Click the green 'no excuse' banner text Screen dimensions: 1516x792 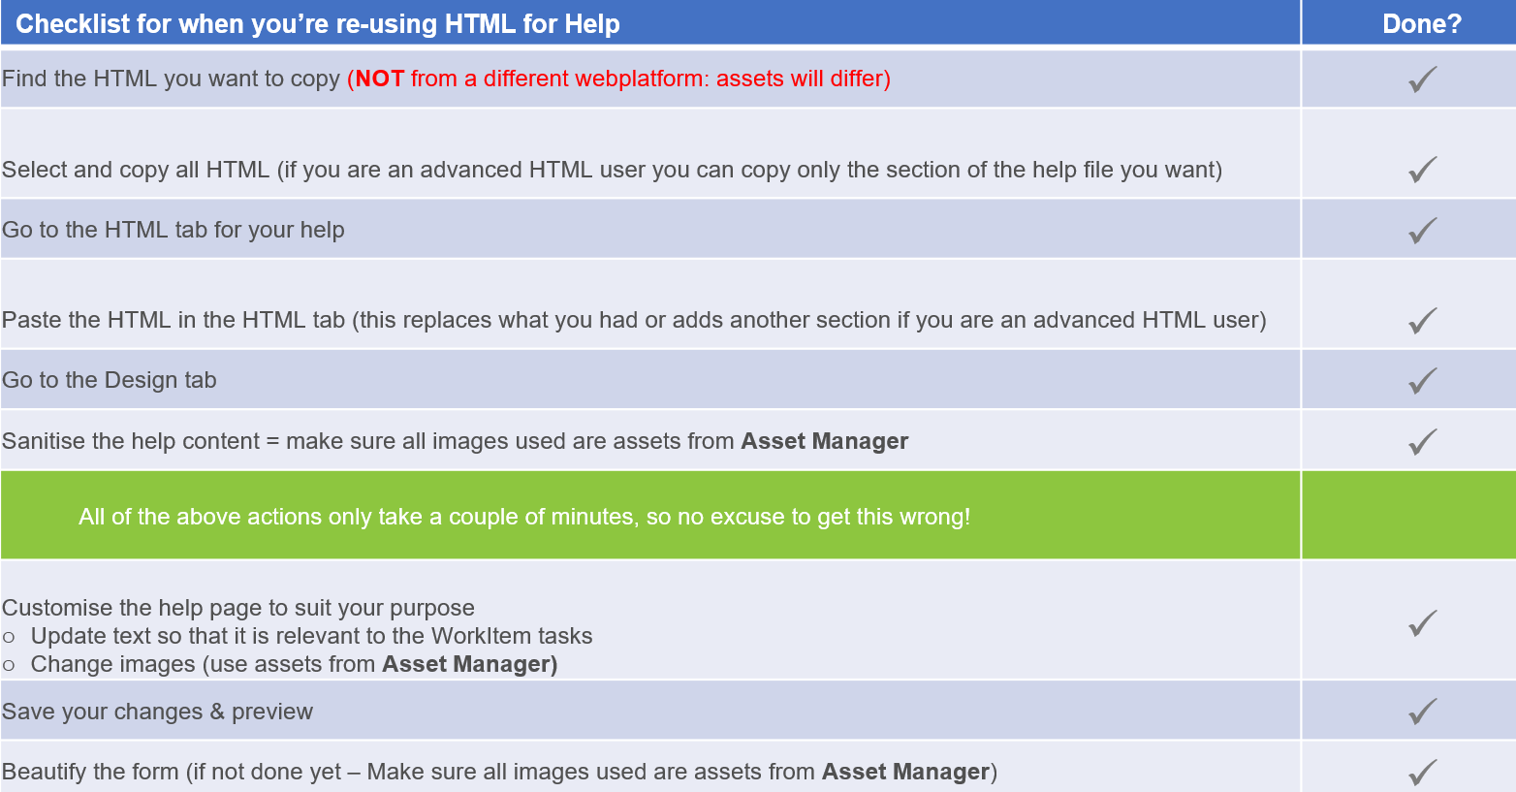coord(524,517)
